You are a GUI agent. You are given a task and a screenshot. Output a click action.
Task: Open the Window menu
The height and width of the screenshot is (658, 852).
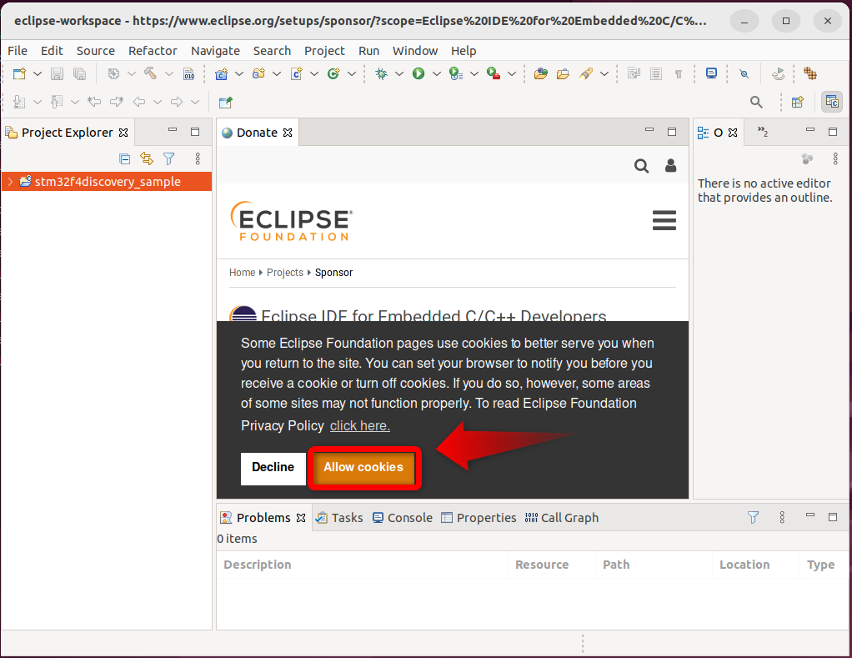[x=415, y=51]
